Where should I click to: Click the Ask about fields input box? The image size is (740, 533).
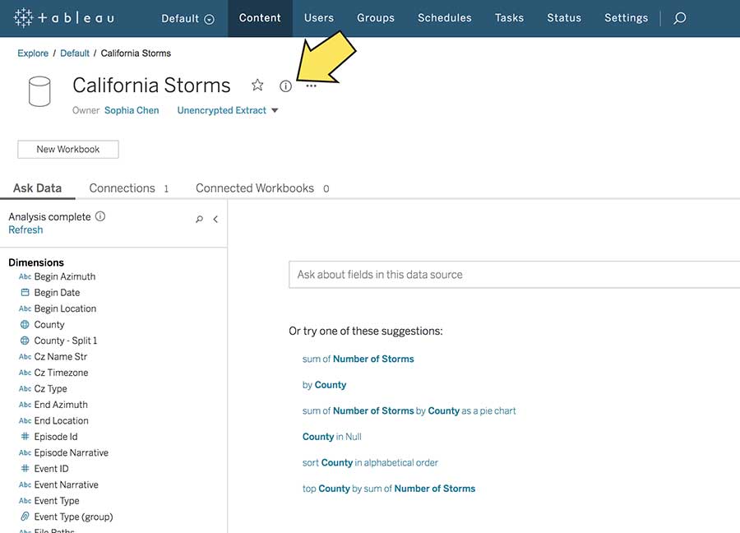click(x=515, y=274)
